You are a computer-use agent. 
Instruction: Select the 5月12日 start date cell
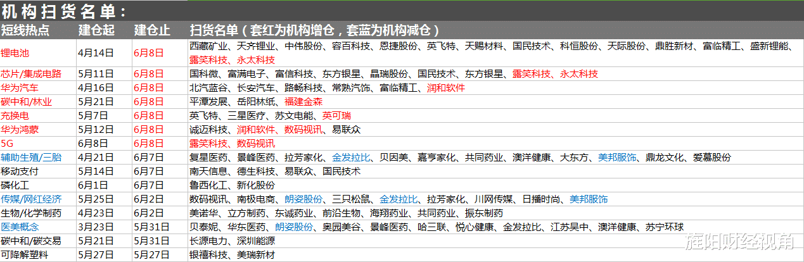(x=96, y=129)
